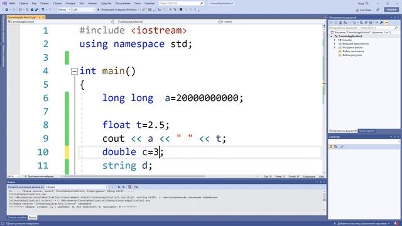This screenshot has height=226, width=402.
Task: Expand the external dependencies node
Action: (335, 44)
